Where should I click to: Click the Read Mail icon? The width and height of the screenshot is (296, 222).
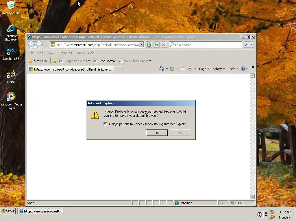(x=183, y=69)
